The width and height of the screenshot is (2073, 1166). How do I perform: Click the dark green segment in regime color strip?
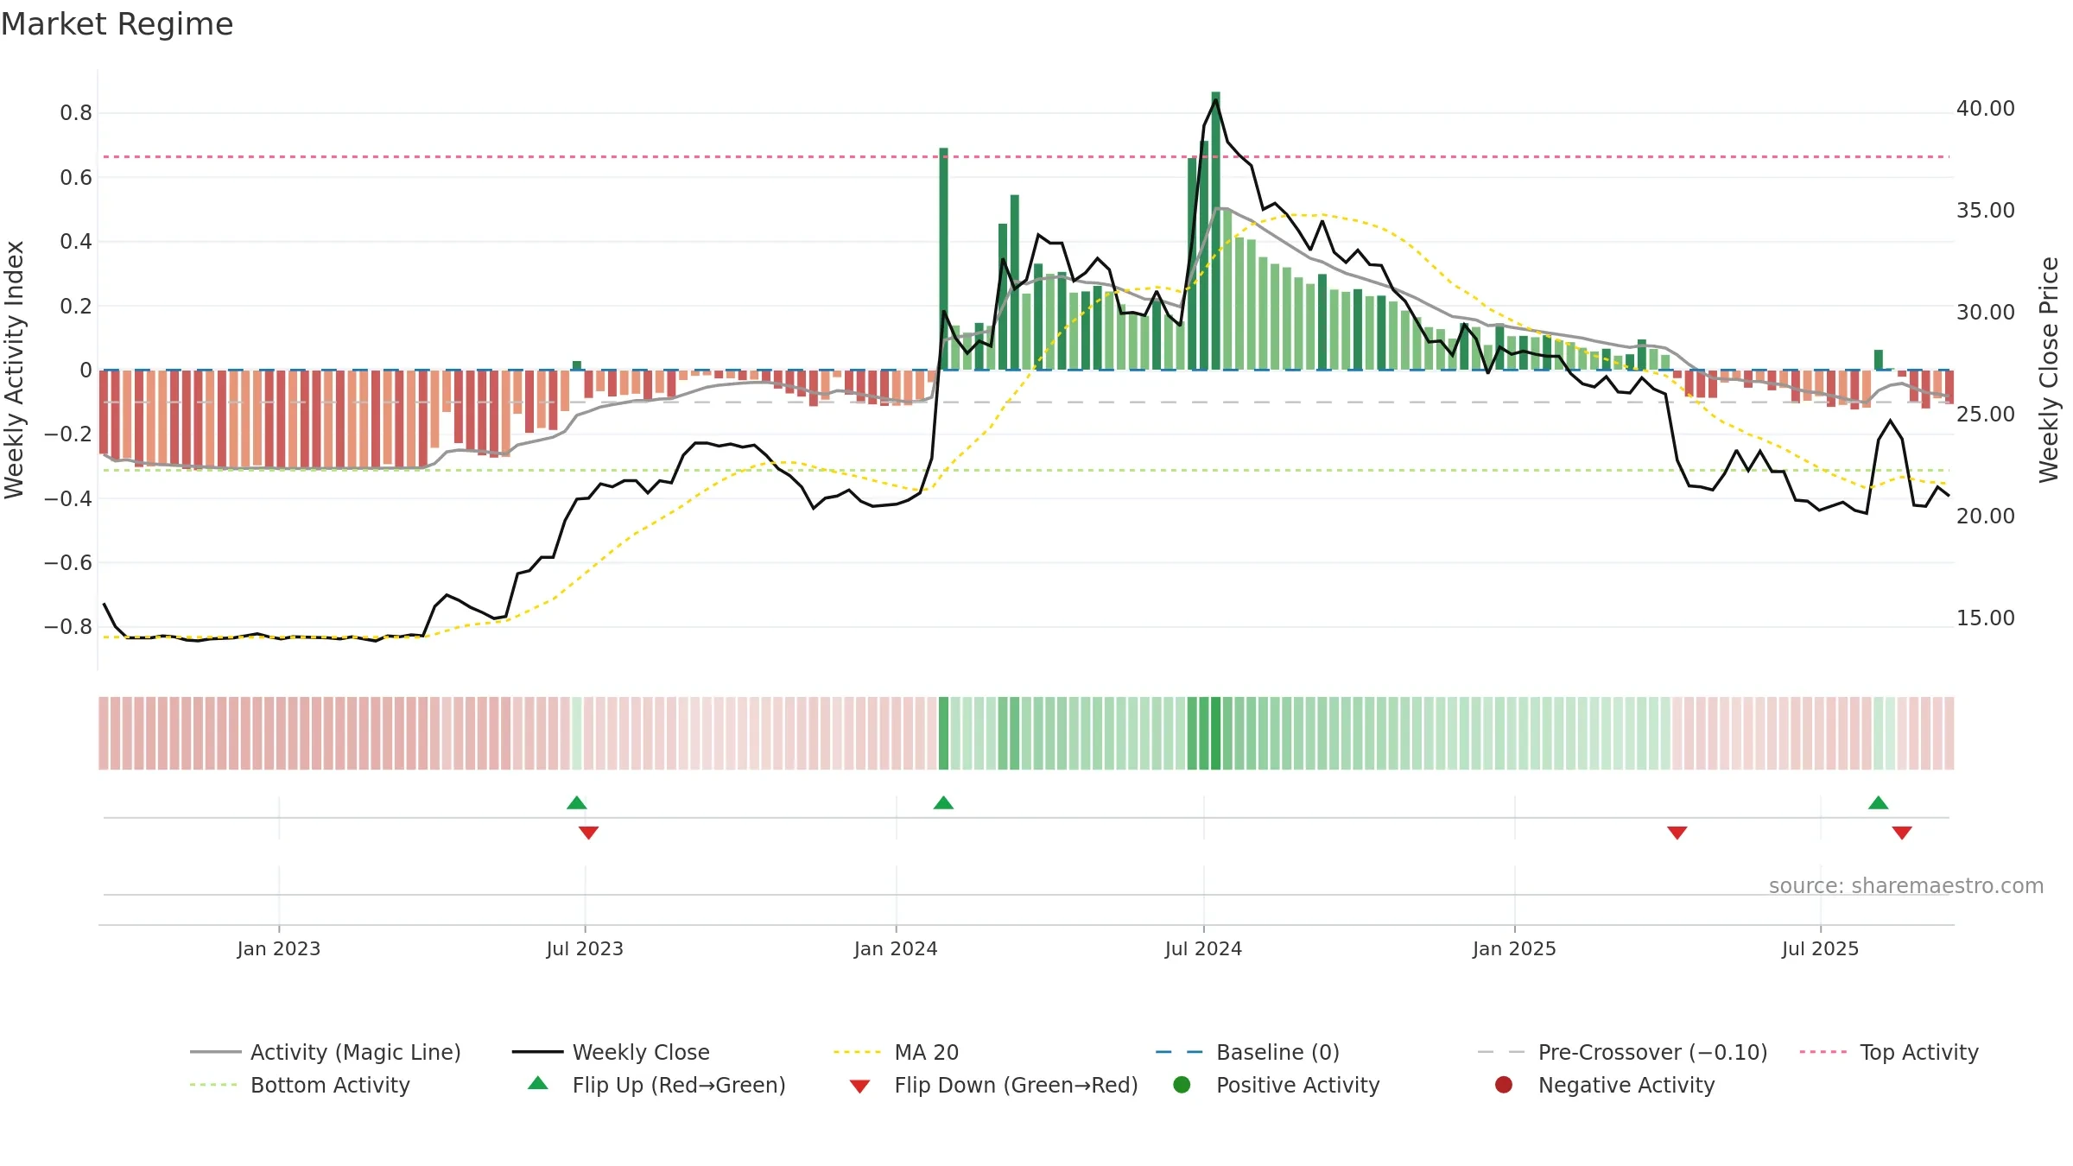(x=1215, y=732)
